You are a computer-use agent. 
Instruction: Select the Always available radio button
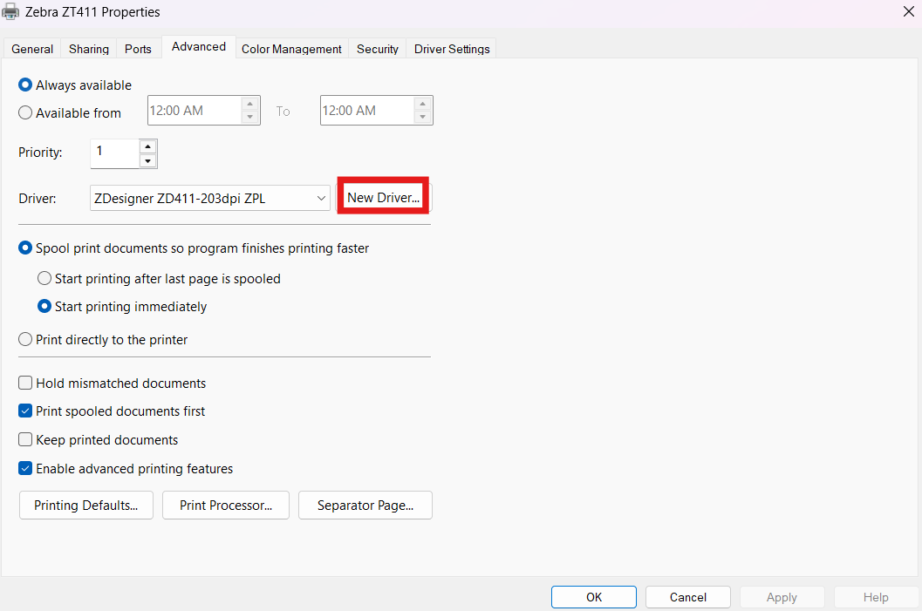[24, 85]
